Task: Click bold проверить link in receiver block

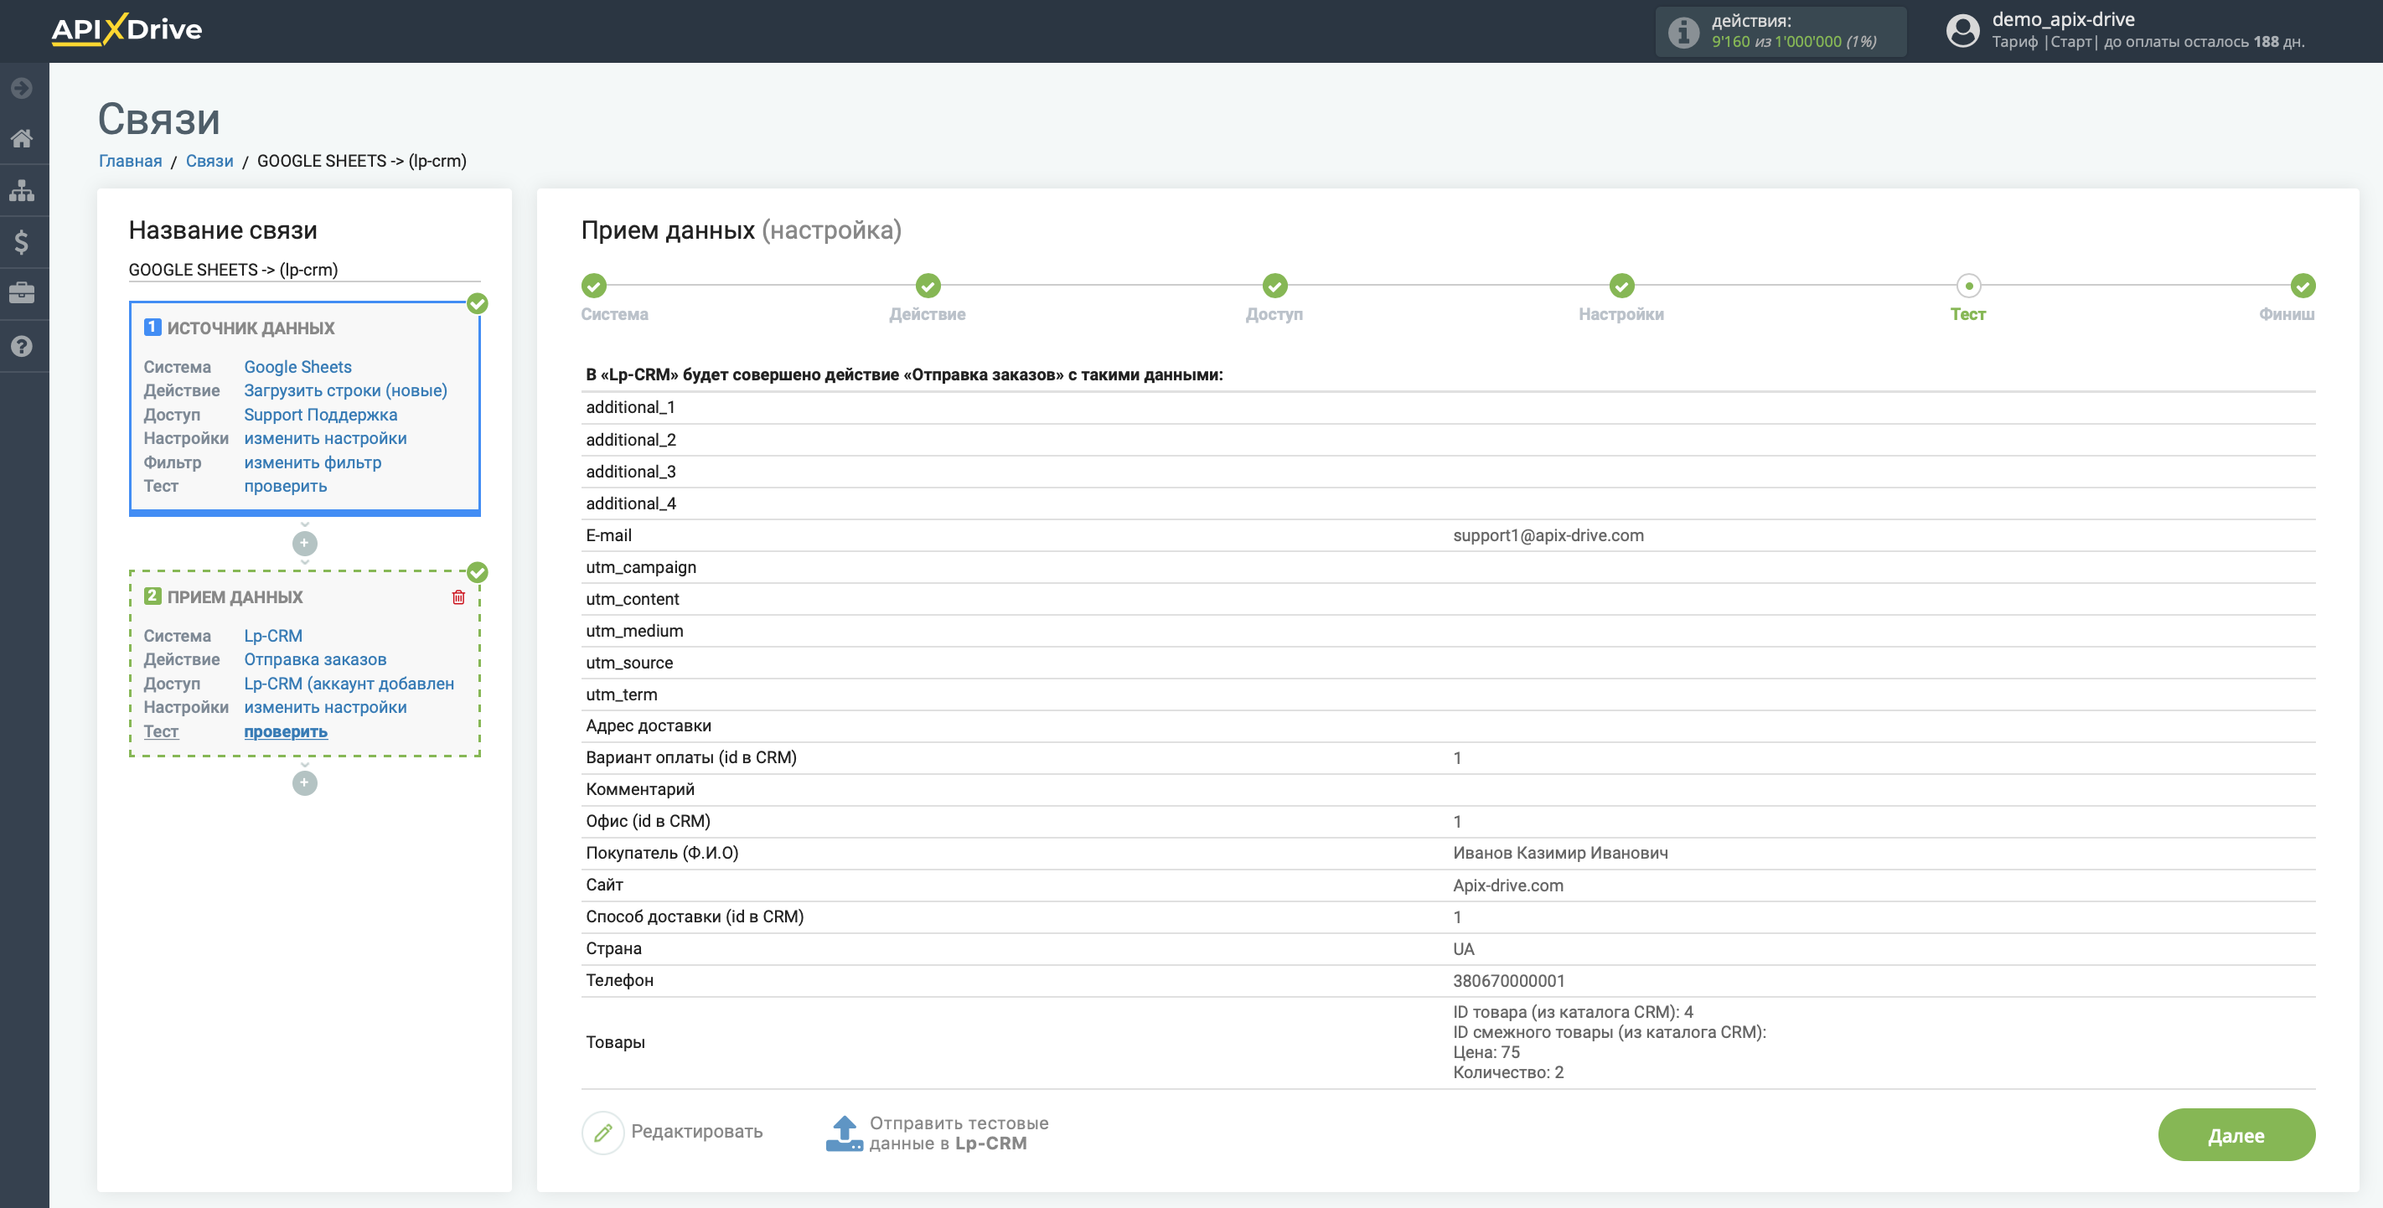Action: (x=285, y=731)
